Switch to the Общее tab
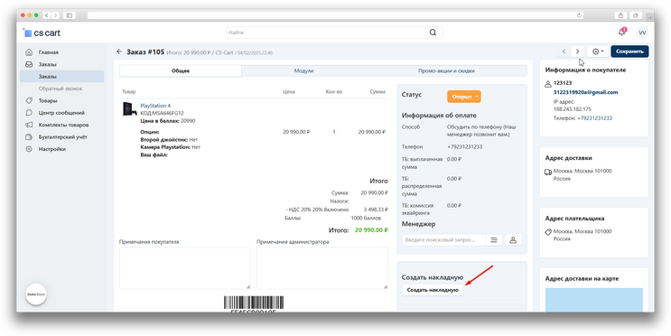The image size is (671, 336). 180,70
